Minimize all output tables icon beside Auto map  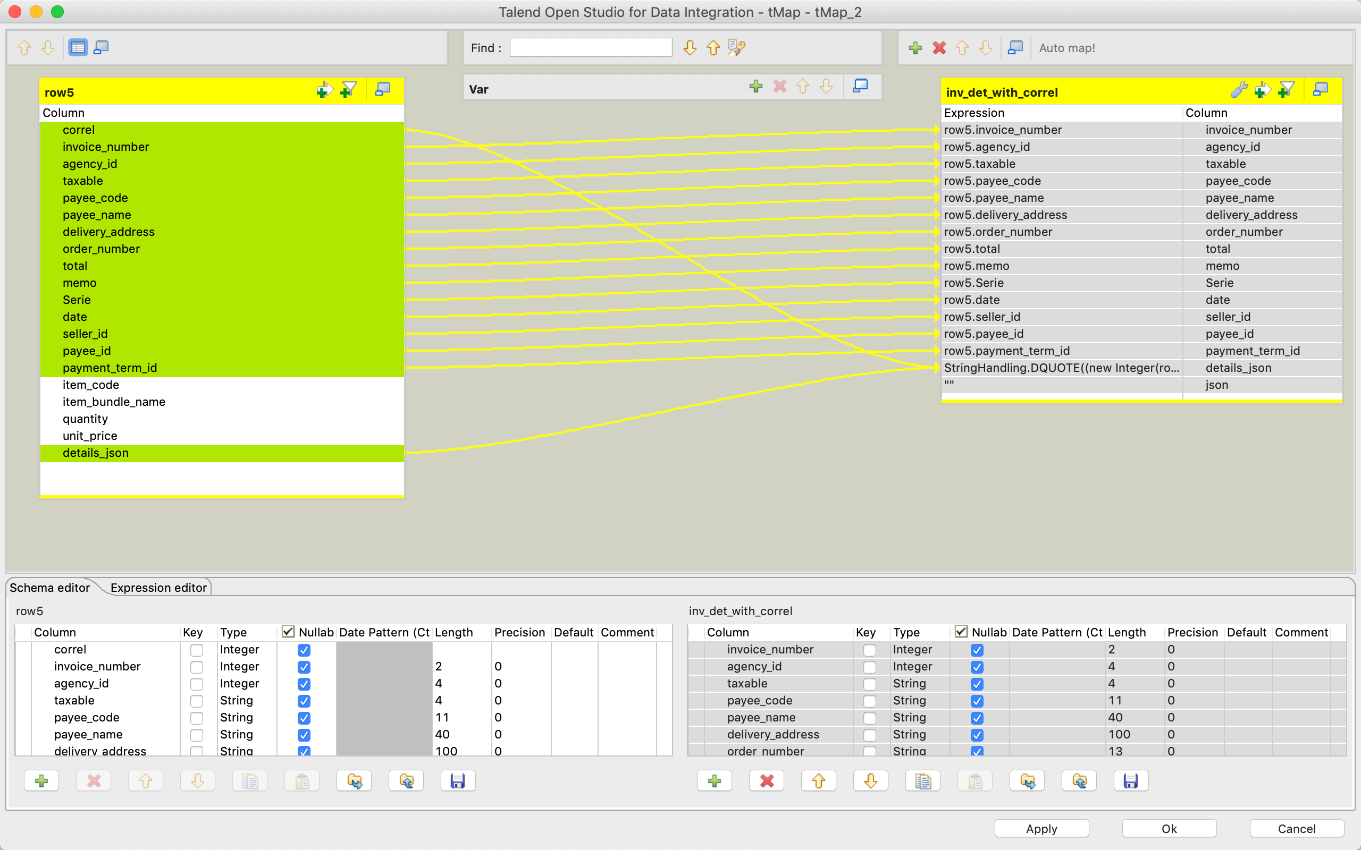point(1015,48)
